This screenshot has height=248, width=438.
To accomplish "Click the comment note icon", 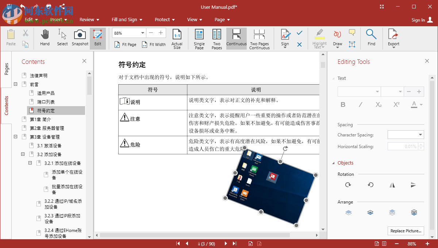I will click(351, 33).
